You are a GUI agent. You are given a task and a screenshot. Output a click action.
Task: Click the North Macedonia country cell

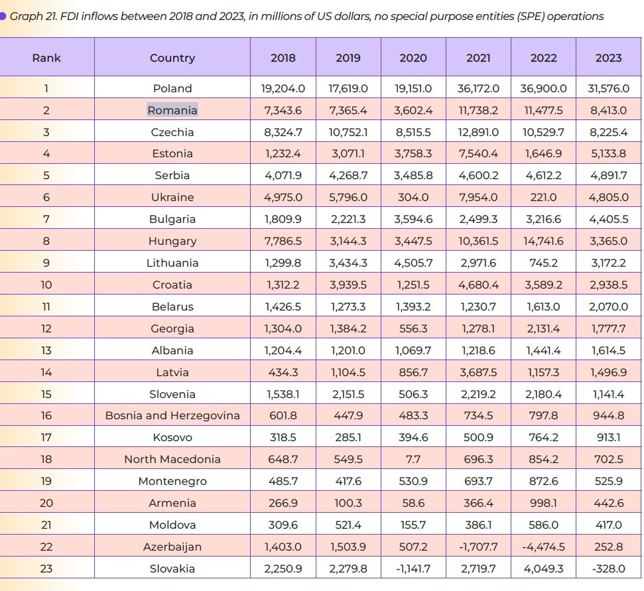172,459
